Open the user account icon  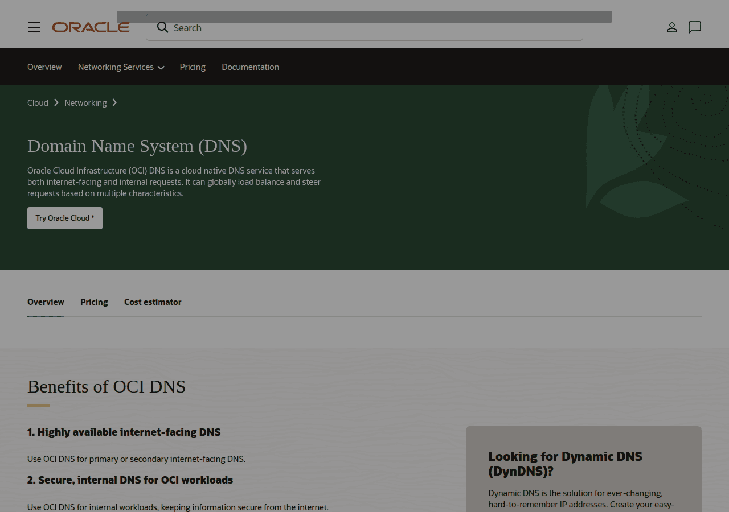tap(672, 27)
